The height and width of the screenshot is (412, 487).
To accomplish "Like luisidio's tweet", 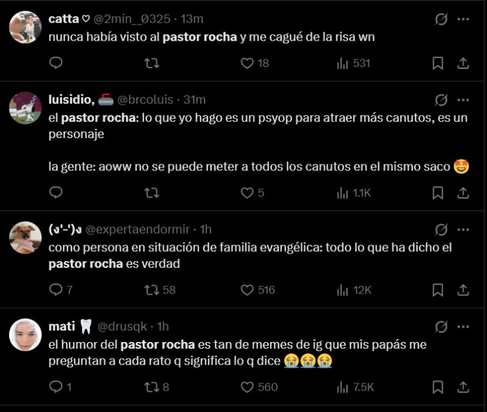I will (x=247, y=192).
